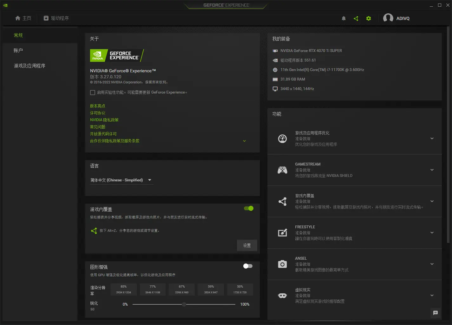This screenshot has width=452, height=325.
Task: Click the GeForce Experience logo in About
Action: (x=117, y=55)
